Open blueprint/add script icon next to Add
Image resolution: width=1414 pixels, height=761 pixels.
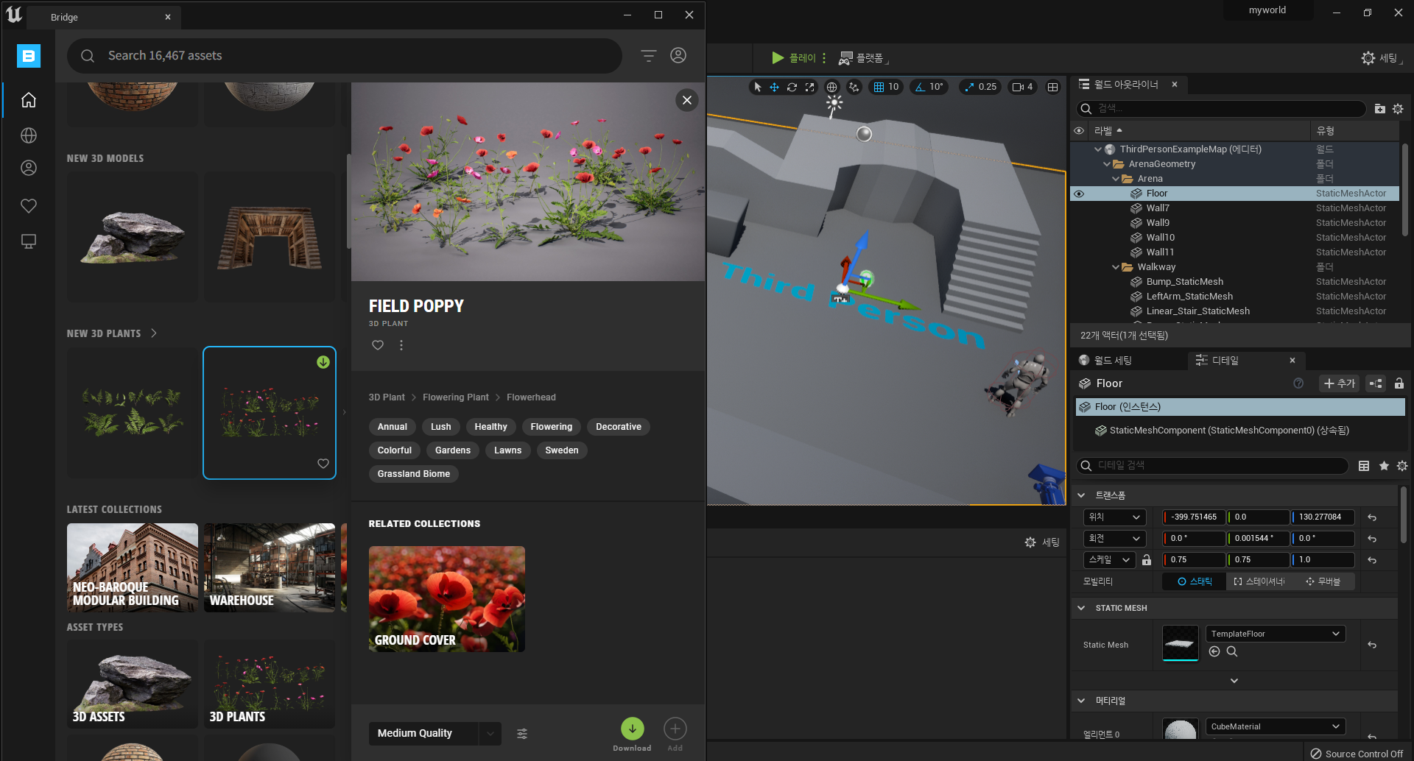pyautogui.click(x=1376, y=383)
